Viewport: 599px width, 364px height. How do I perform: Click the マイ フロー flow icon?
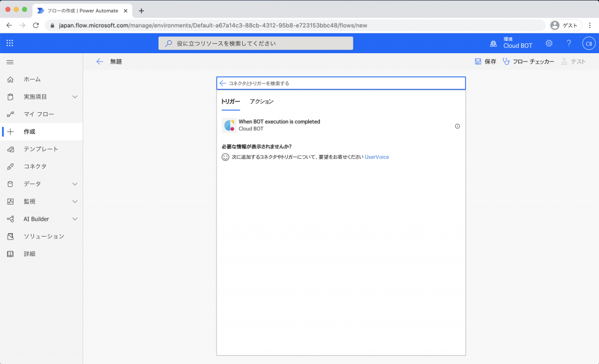[11, 114]
